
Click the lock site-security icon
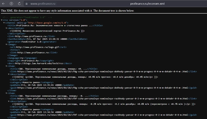[26, 4]
